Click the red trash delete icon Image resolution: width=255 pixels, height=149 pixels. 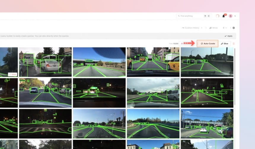coord(234,44)
